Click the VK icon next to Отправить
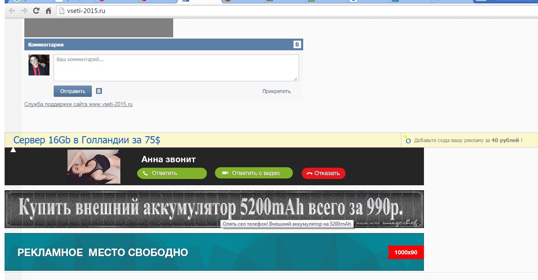The width and height of the screenshot is (538, 280). pyautogui.click(x=99, y=91)
